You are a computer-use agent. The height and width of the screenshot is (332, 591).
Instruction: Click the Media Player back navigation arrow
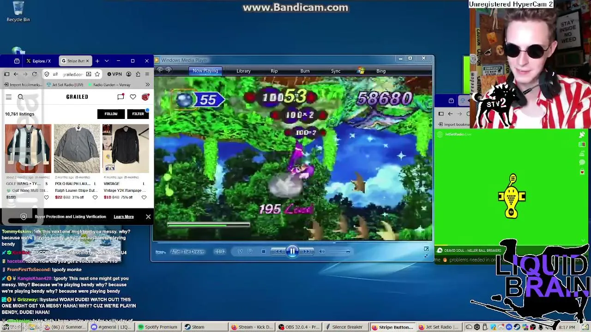[x=160, y=71]
